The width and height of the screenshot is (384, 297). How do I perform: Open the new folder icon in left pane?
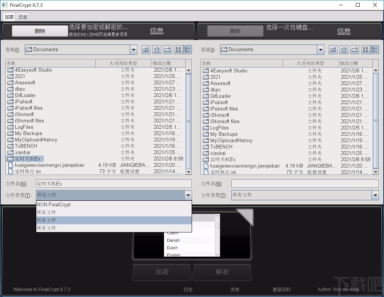click(x=167, y=50)
